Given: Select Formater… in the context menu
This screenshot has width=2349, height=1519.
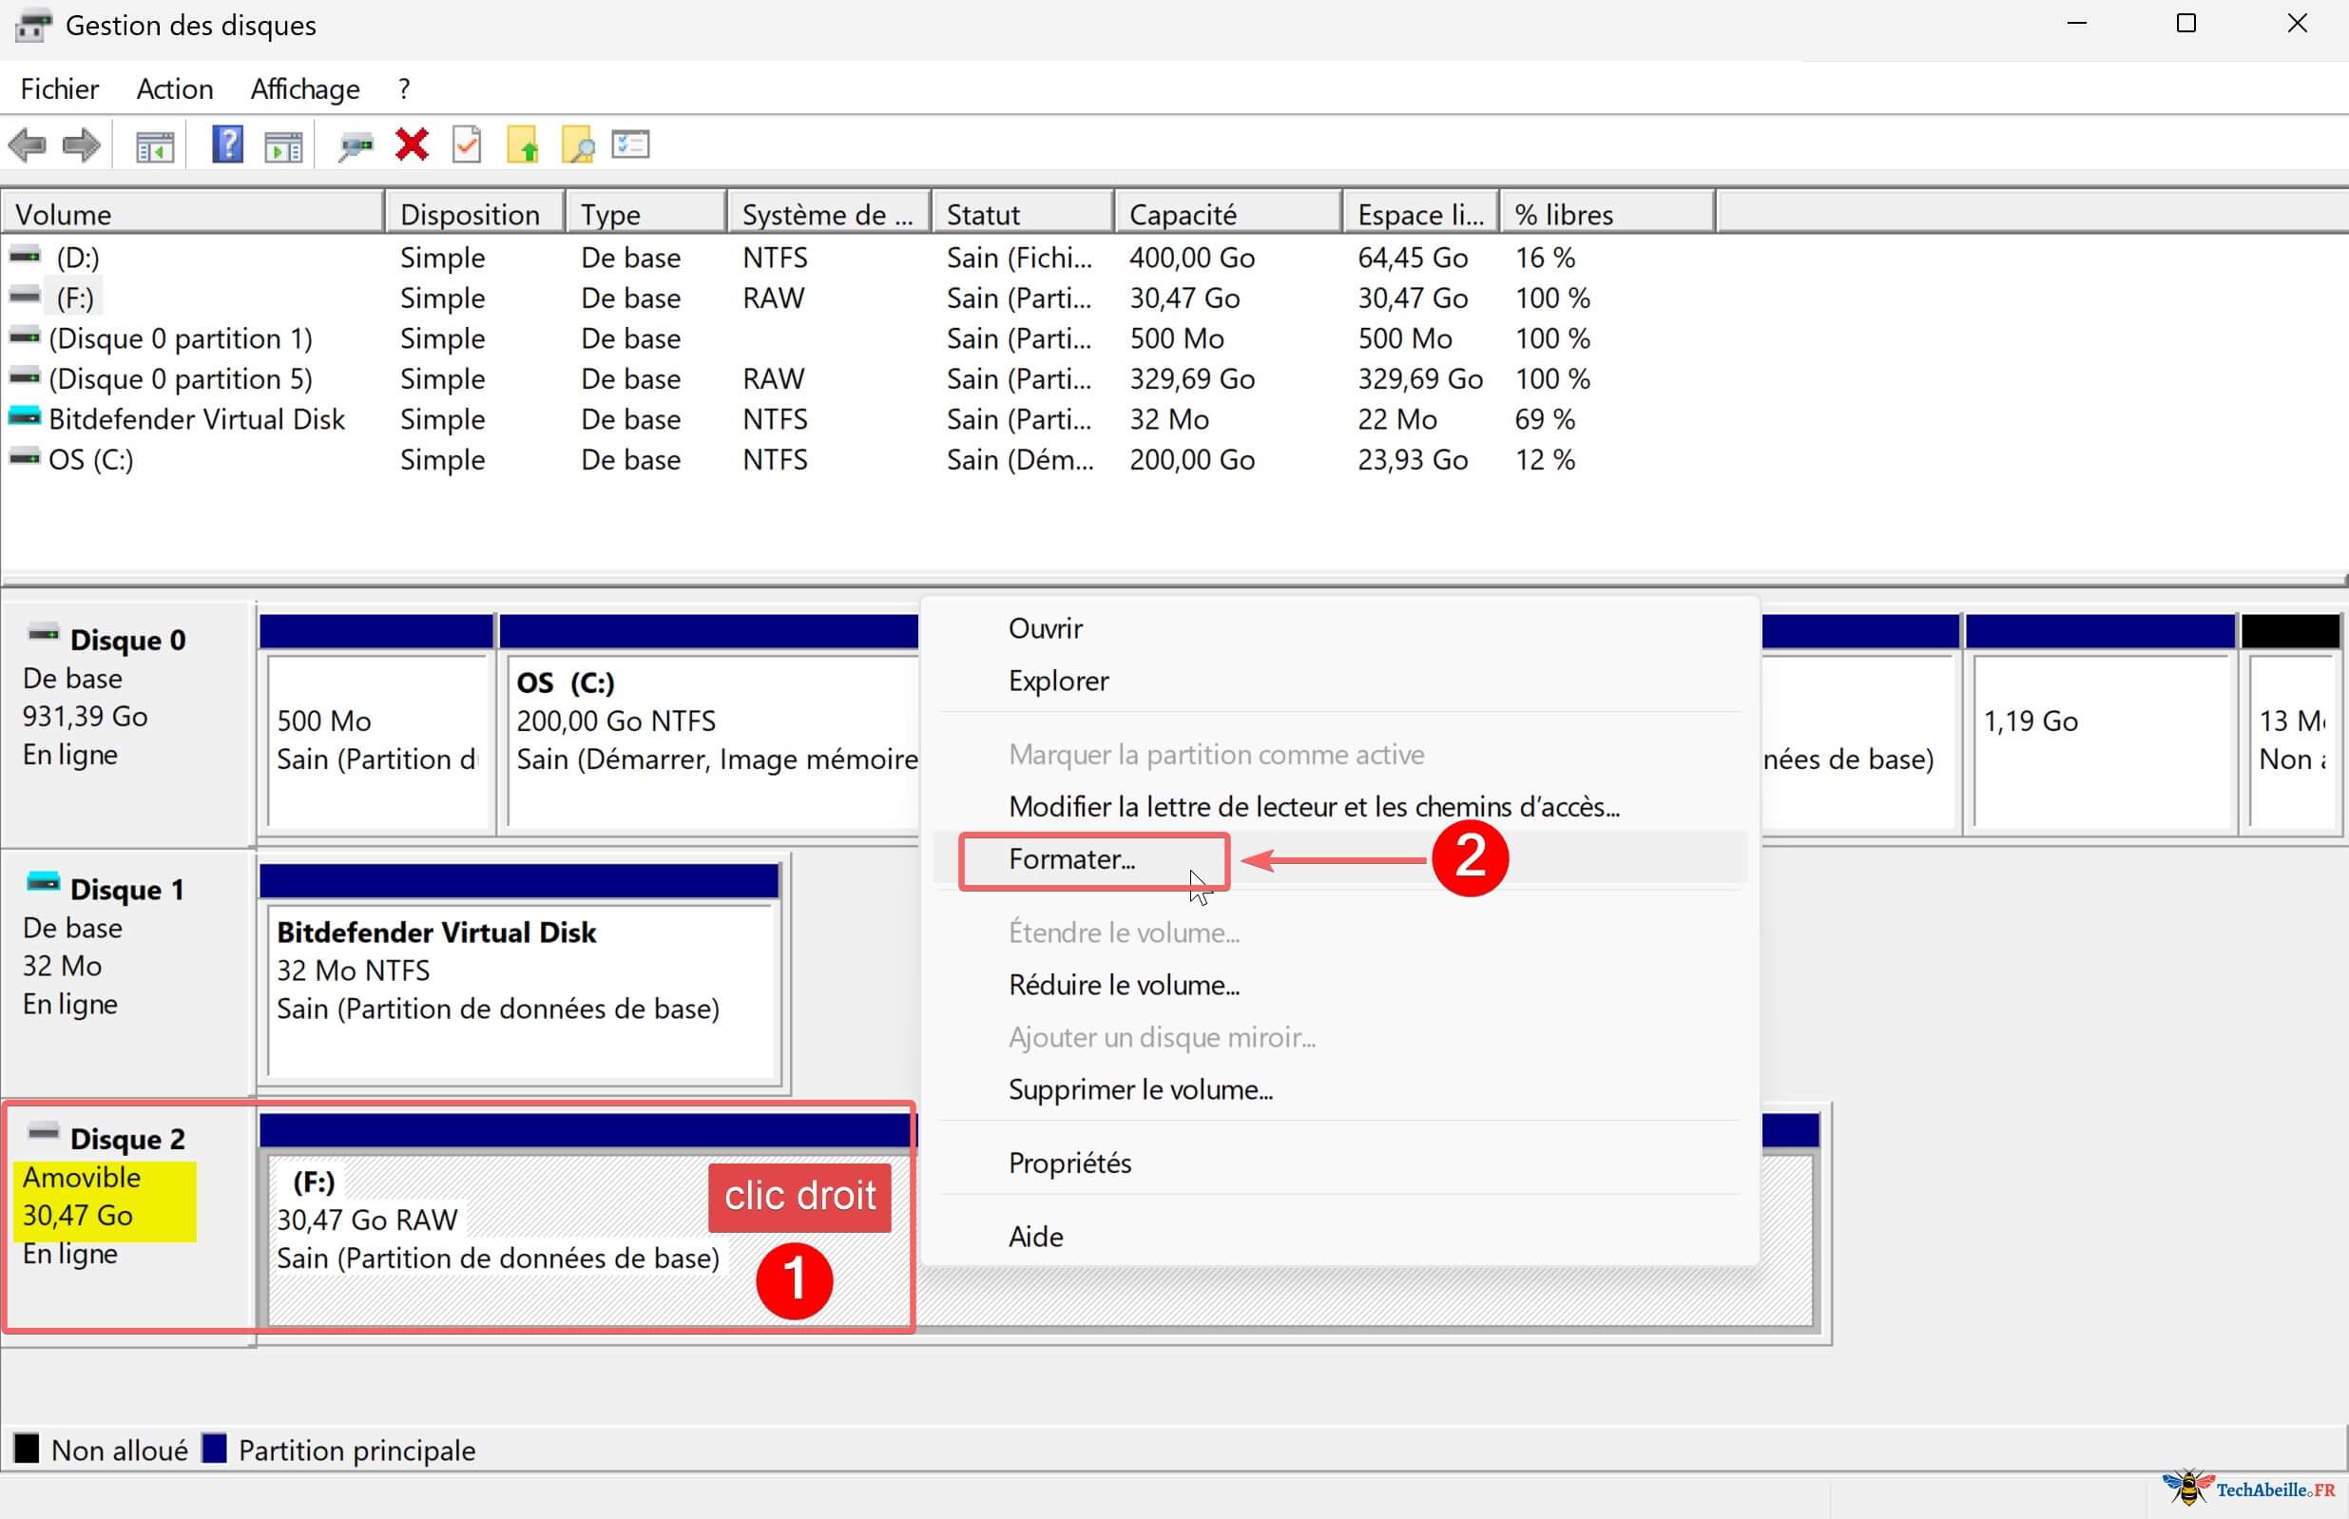Looking at the screenshot, I should 1072,859.
